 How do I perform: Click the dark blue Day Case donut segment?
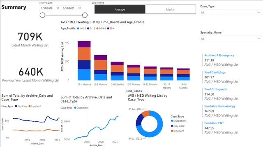139,120
